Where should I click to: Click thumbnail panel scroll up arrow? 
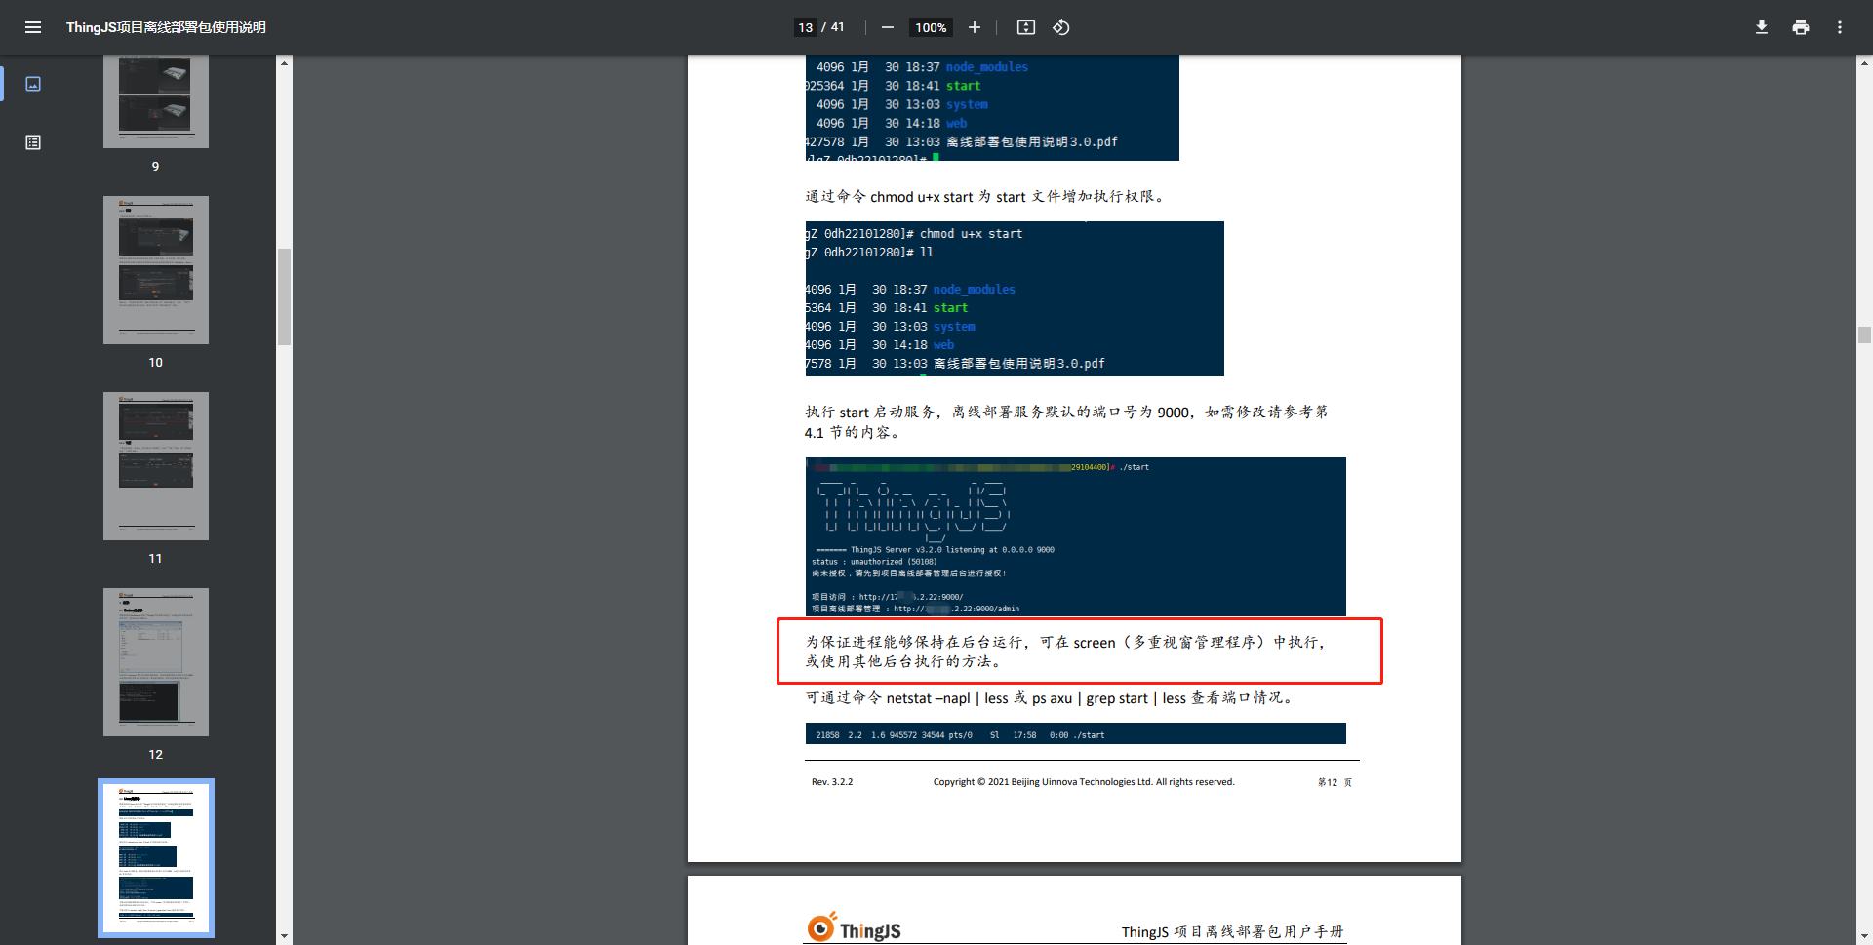coord(284,62)
